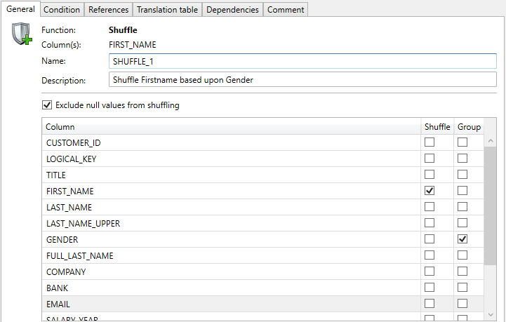Open the References tab
The image size is (506, 322).
pos(108,10)
